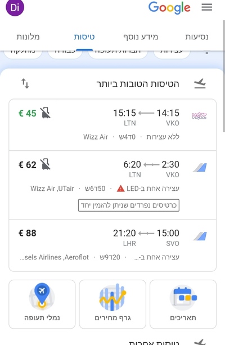Viewport: 225px width, 345px height.
Task: Click the airline tail icon on the €88 flight
Action: coord(200,236)
